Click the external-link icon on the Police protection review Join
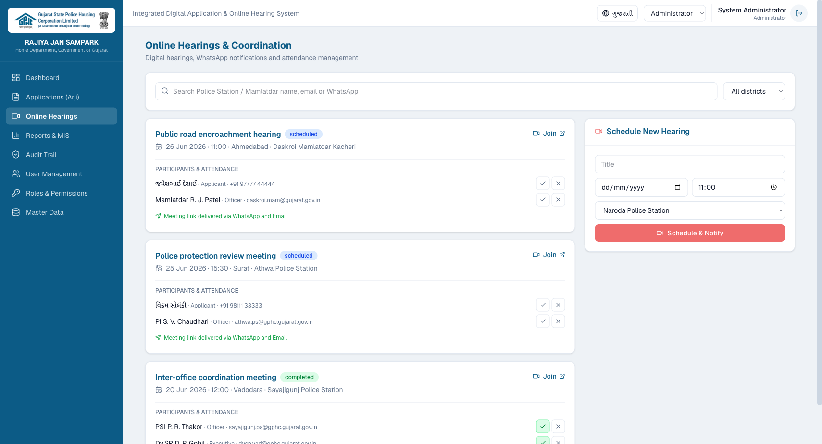822x444 pixels. coord(562,255)
